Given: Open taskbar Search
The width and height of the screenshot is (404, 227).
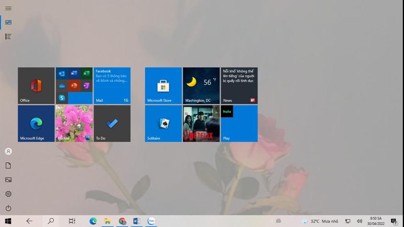Looking at the screenshot, I should (51, 221).
